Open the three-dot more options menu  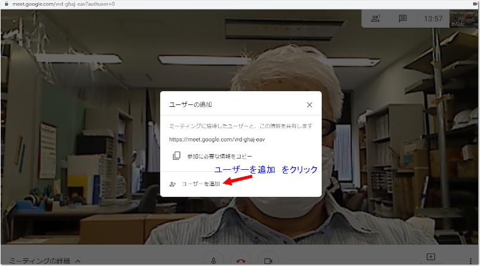coord(471,261)
